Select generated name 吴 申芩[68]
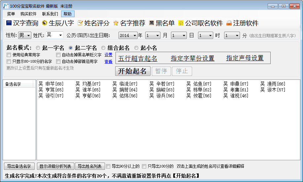 [x=51, y=84]
